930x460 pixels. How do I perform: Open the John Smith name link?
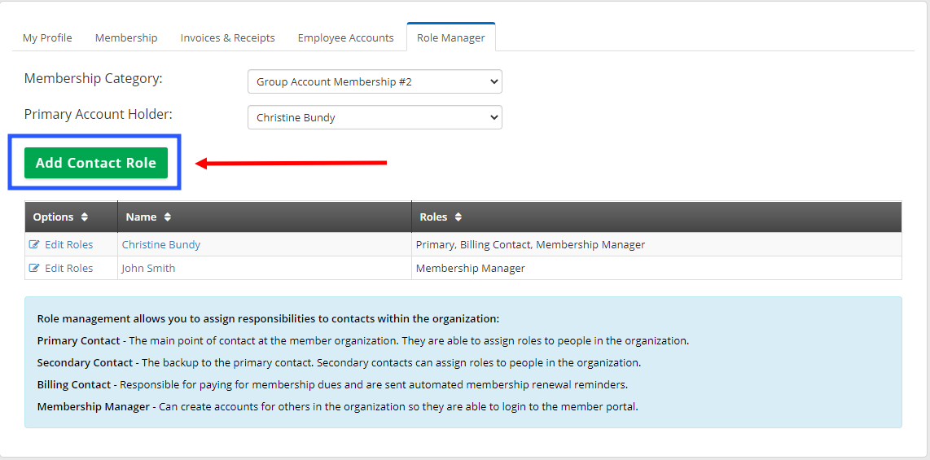tap(148, 268)
